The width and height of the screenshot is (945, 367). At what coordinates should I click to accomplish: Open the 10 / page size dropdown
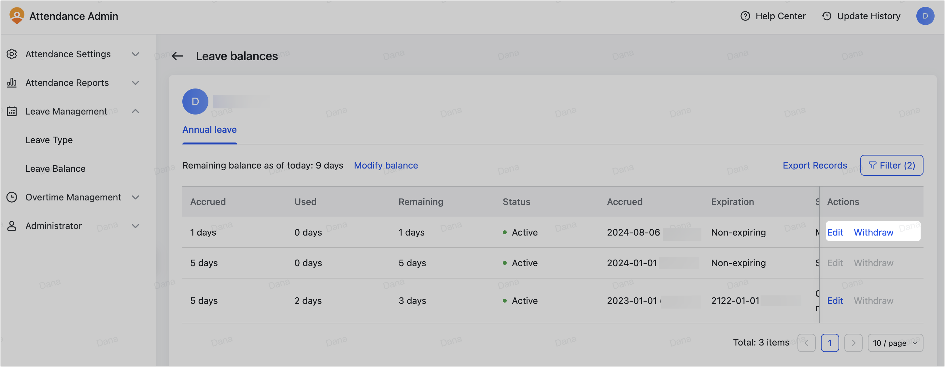pos(895,343)
